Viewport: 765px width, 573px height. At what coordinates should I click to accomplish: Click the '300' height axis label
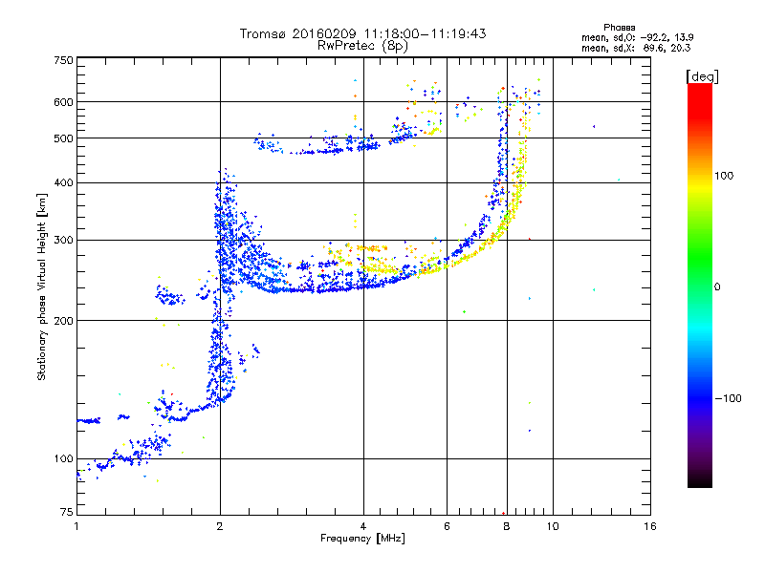pos(63,241)
